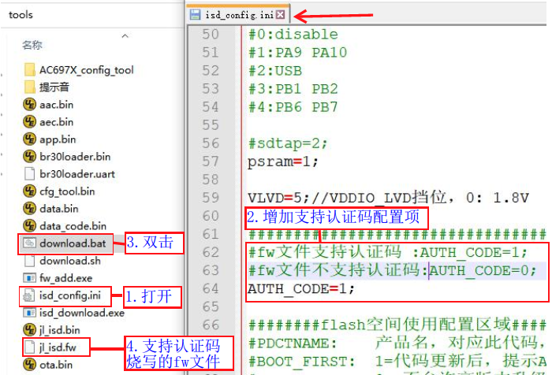
Task: Open the AC697X_config_tool folder icon
Action: [30, 69]
